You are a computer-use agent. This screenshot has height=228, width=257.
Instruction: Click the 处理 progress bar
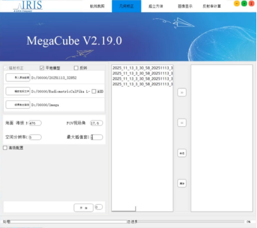(69, 222)
